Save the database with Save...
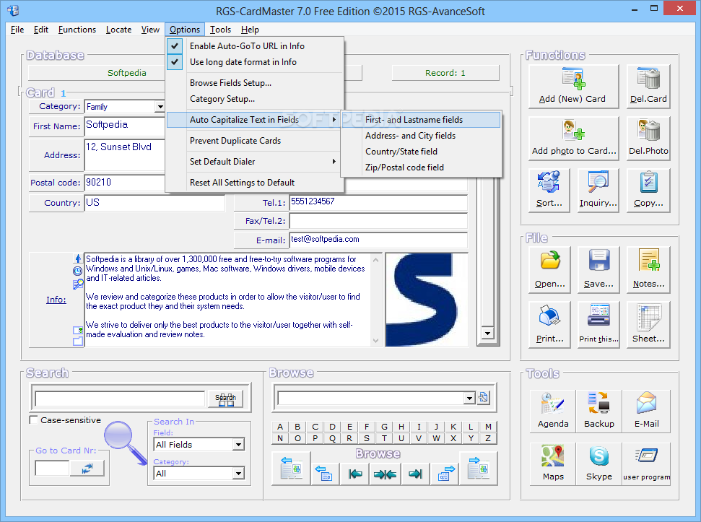This screenshot has height=522, width=701. tap(598, 269)
